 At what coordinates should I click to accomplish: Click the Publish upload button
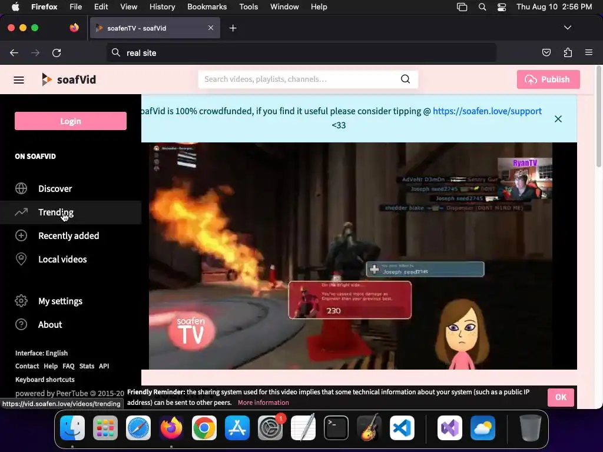tap(548, 79)
